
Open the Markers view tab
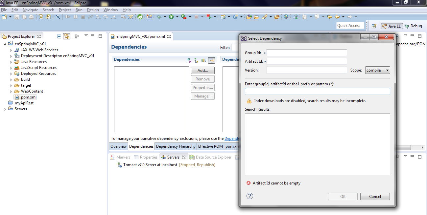120,157
